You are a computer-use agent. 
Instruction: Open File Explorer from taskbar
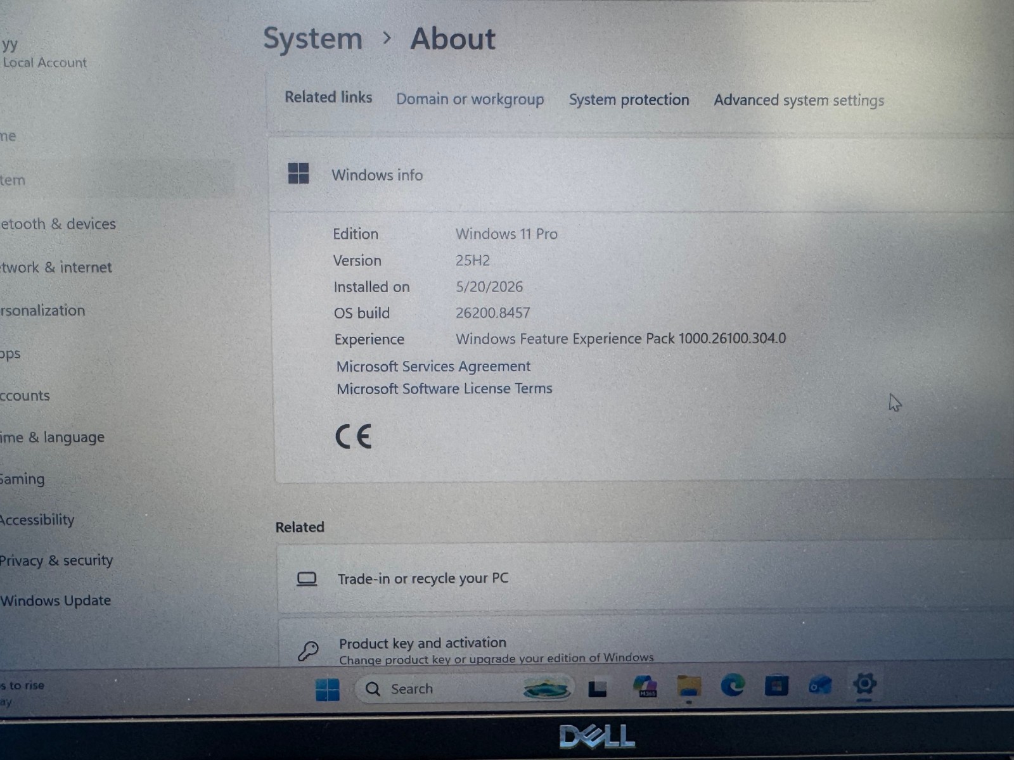click(689, 687)
